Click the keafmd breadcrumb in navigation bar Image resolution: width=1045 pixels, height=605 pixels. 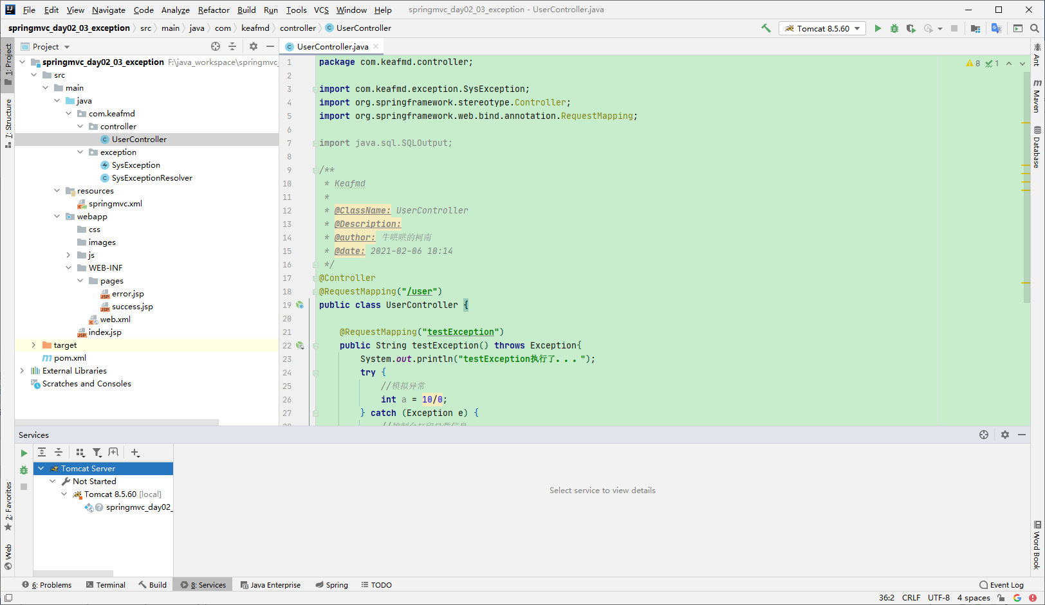255,28
